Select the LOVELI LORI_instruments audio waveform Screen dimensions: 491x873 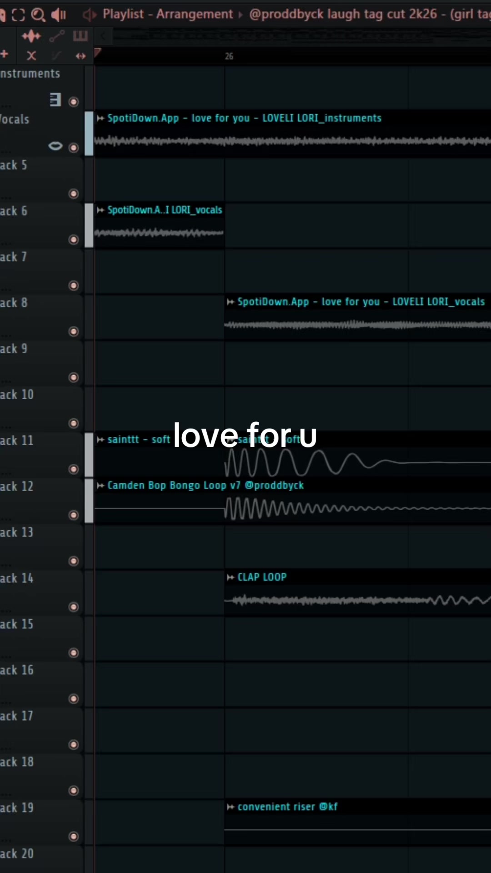[x=292, y=141]
